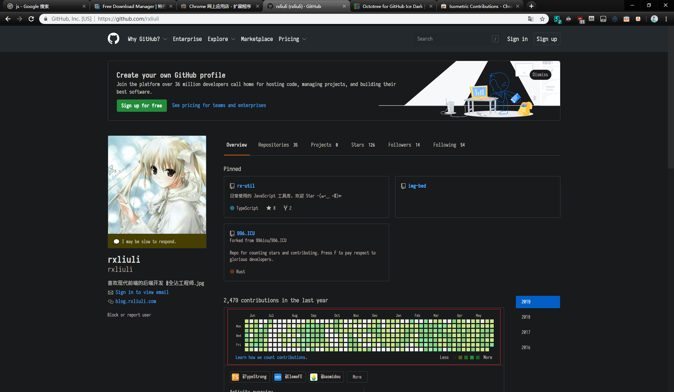Switch to the Stars tab
Screen dimensions: 674x392
[363, 145]
